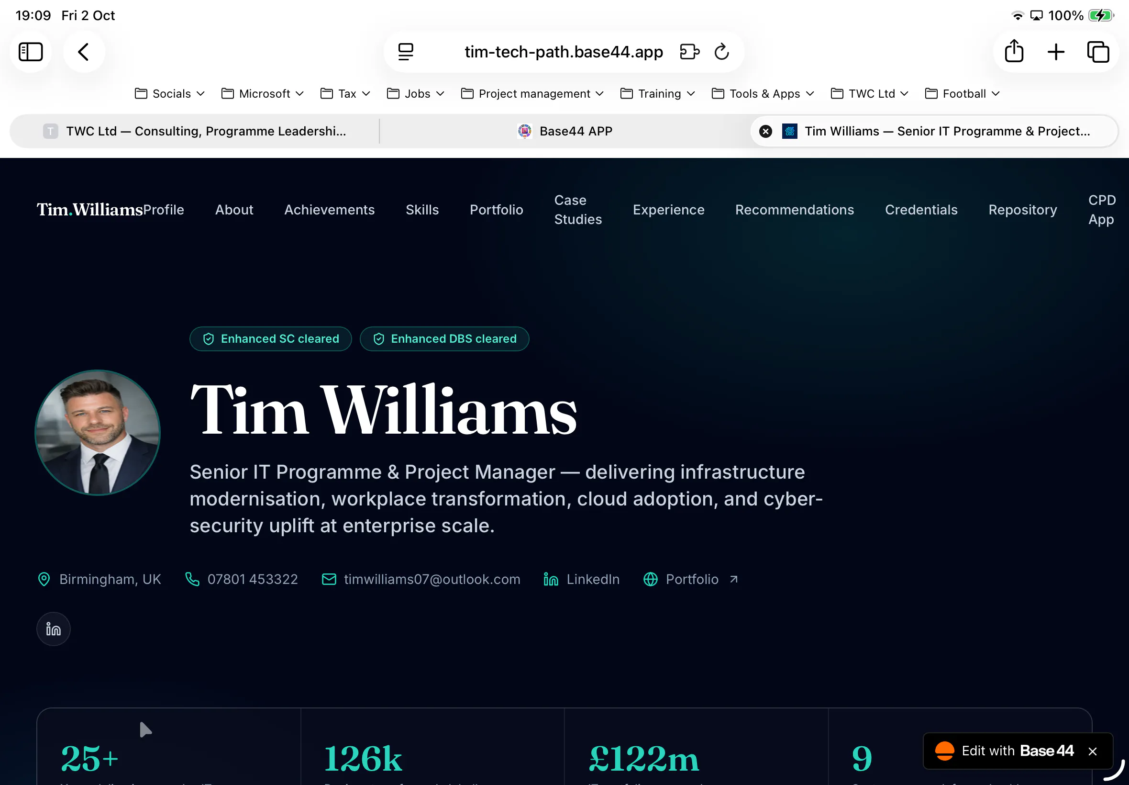
Task: Open the page menu reader icon
Action: (x=406, y=52)
